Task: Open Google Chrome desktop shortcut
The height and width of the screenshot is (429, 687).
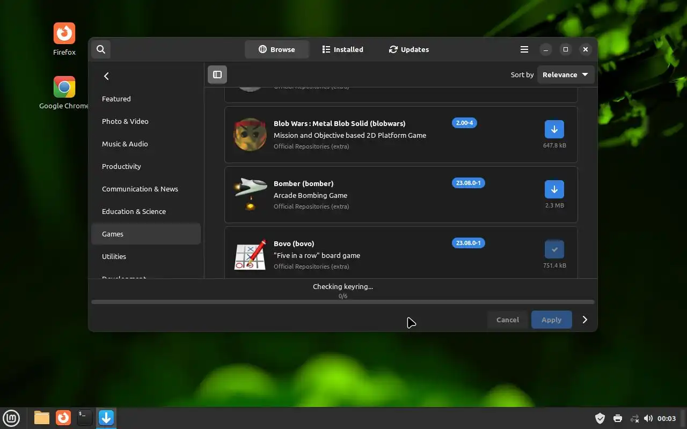Action: [x=64, y=93]
